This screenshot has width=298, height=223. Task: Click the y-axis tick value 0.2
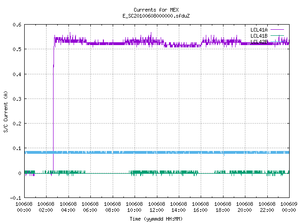coord(17,124)
